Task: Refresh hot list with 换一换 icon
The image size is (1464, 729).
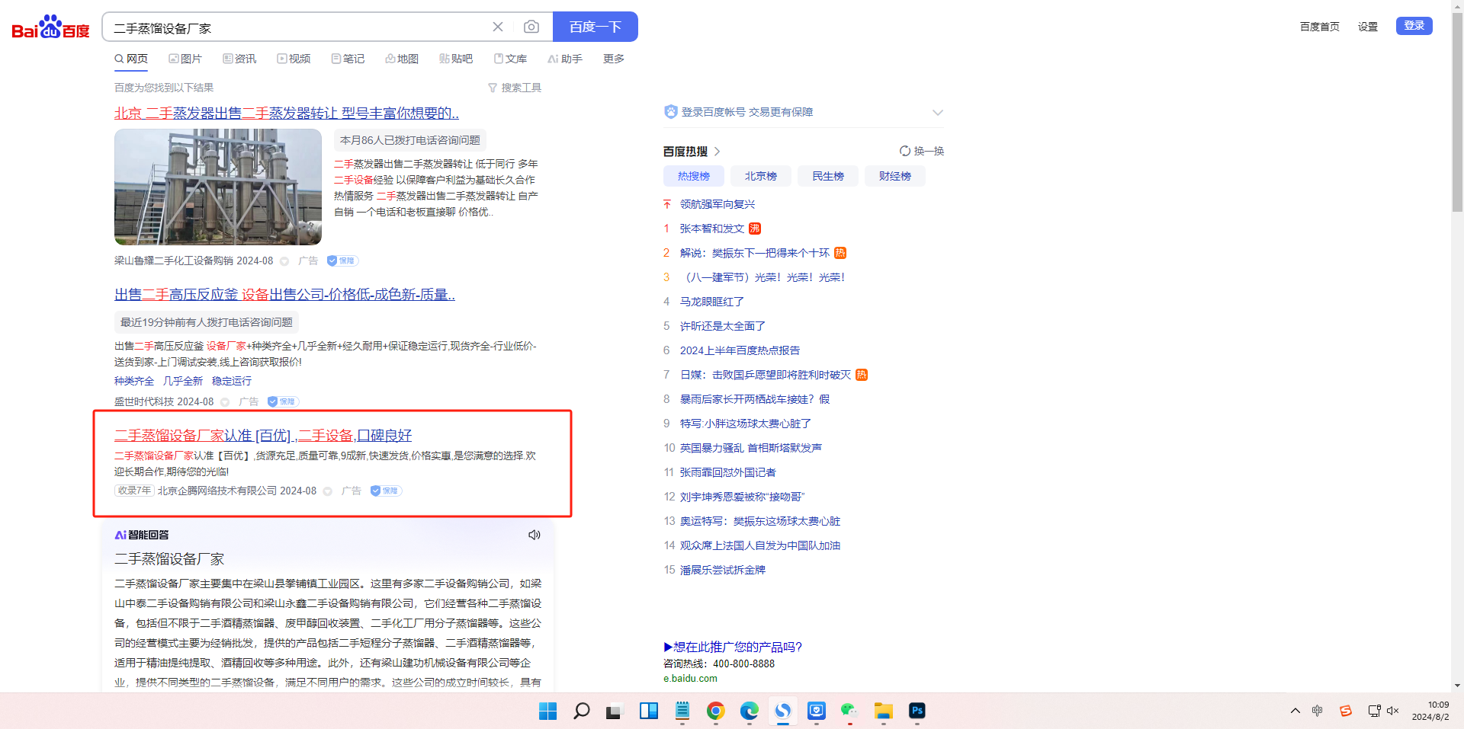Action: (921, 151)
